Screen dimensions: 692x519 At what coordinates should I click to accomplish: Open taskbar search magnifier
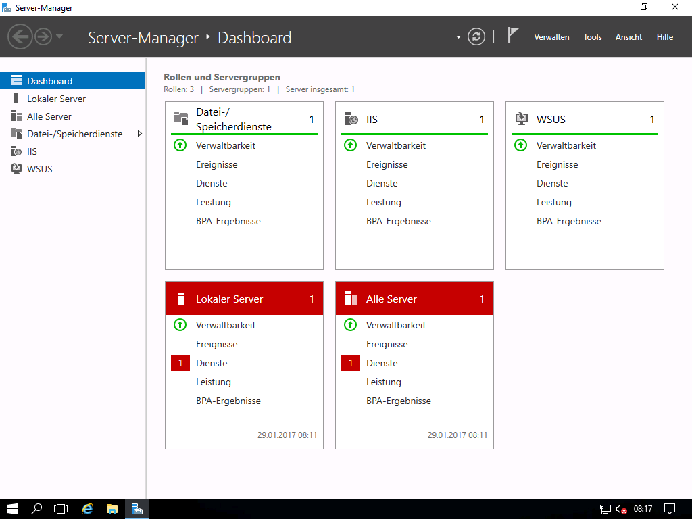[36, 509]
